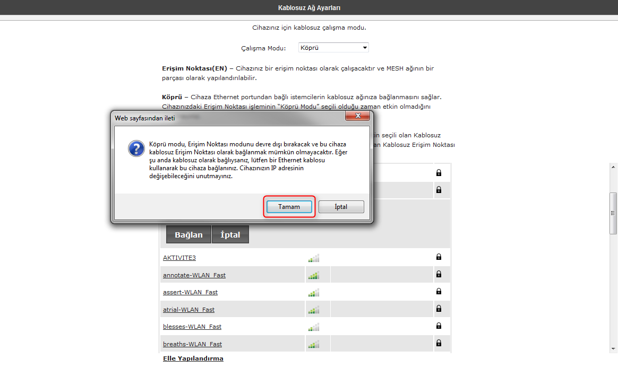This screenshot has height=368, width=618.
Task: Select the AKTIVITE3 network link
Action: coord(179,258)
